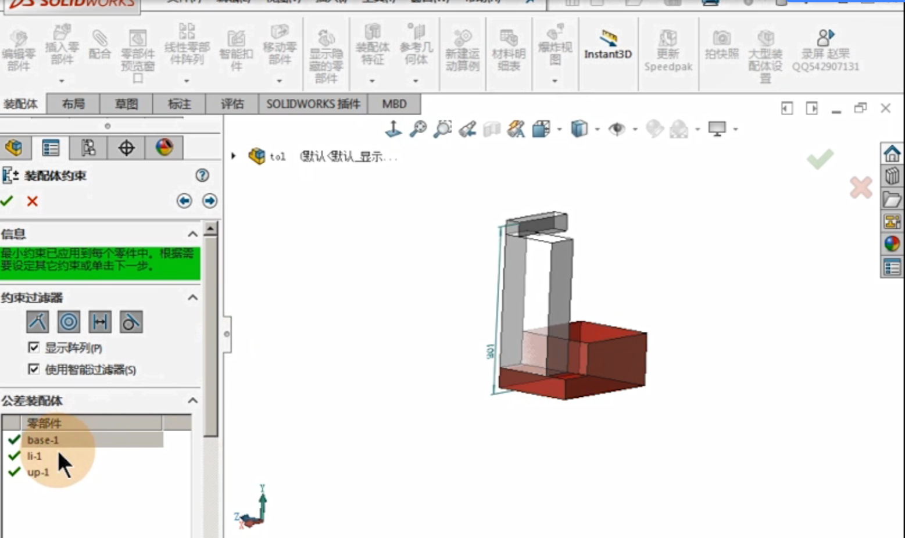Cancel with the red X button
Screen dimensions: 905x538
tap(33, 201)
